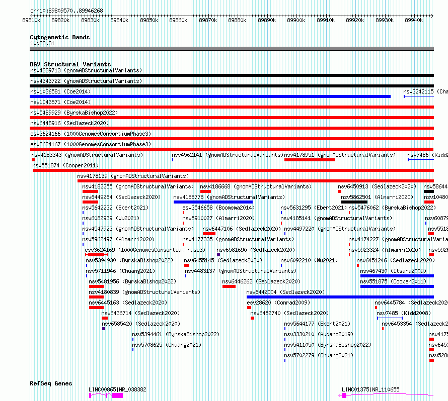
Task: Click nsv5489929 (ByrskaBishop2022) label
Action: pyautogui.click(x=74, y=113)
